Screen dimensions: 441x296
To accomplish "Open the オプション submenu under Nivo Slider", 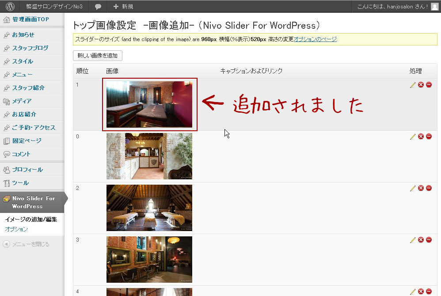I will pyautogui.click(x=16, y=229).
